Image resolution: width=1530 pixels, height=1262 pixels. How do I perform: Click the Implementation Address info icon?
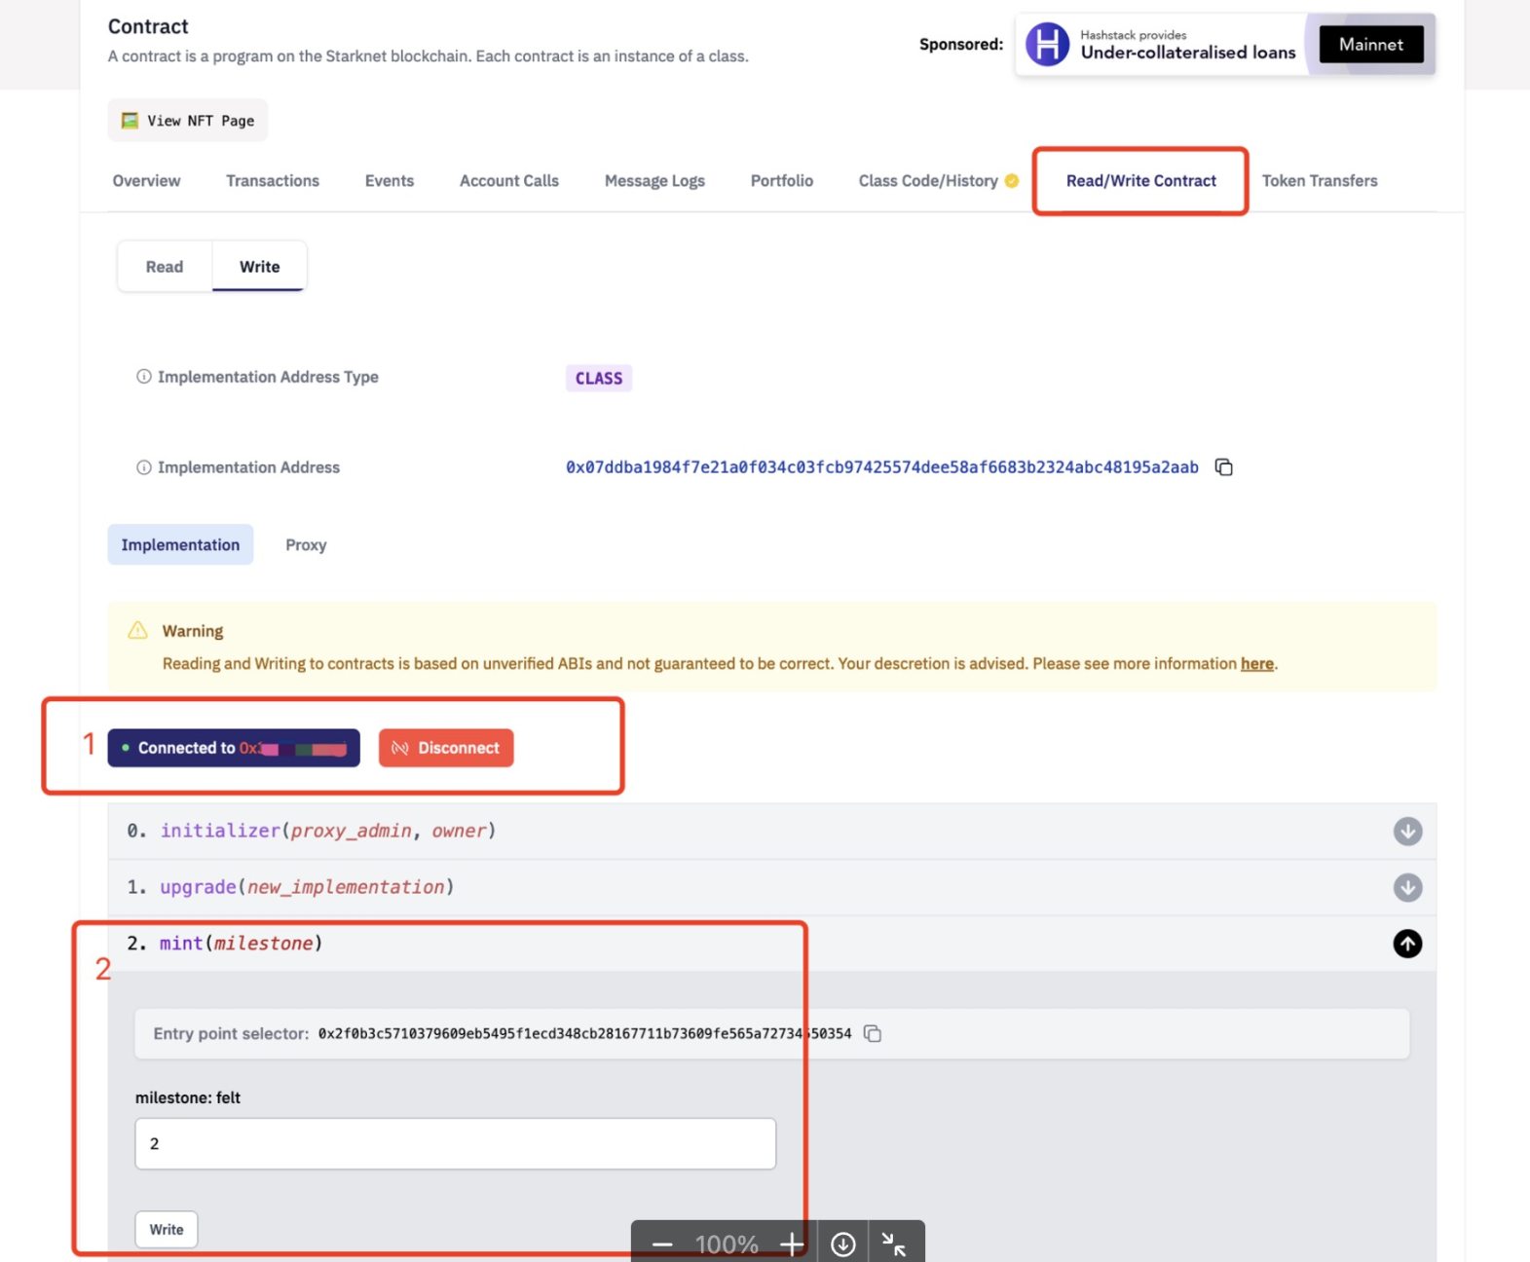tap(143, 467)
